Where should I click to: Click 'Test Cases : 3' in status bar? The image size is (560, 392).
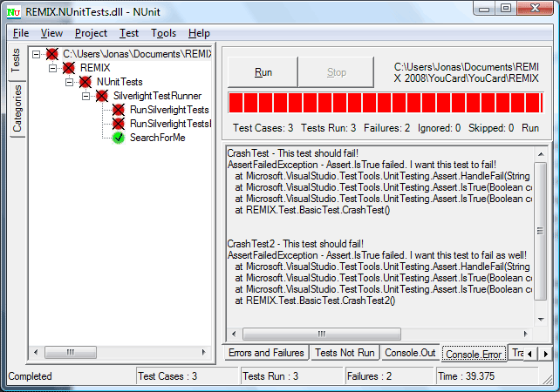(x=167, y=376)
